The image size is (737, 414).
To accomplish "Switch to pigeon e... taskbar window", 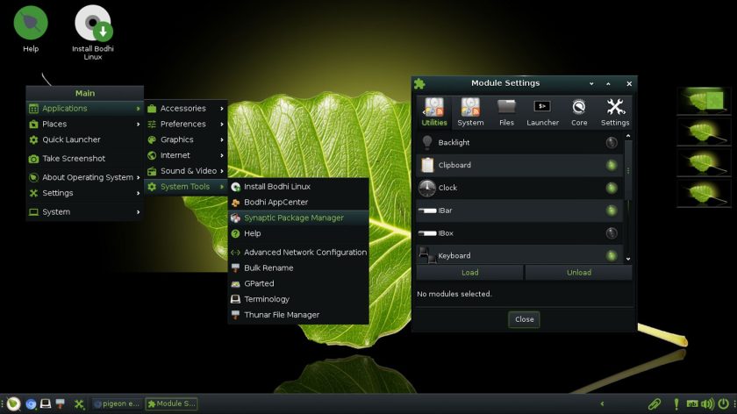I will pyautogui.click(x=117, y=403).
